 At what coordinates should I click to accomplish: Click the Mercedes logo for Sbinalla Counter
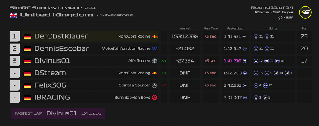pos(155,85)
